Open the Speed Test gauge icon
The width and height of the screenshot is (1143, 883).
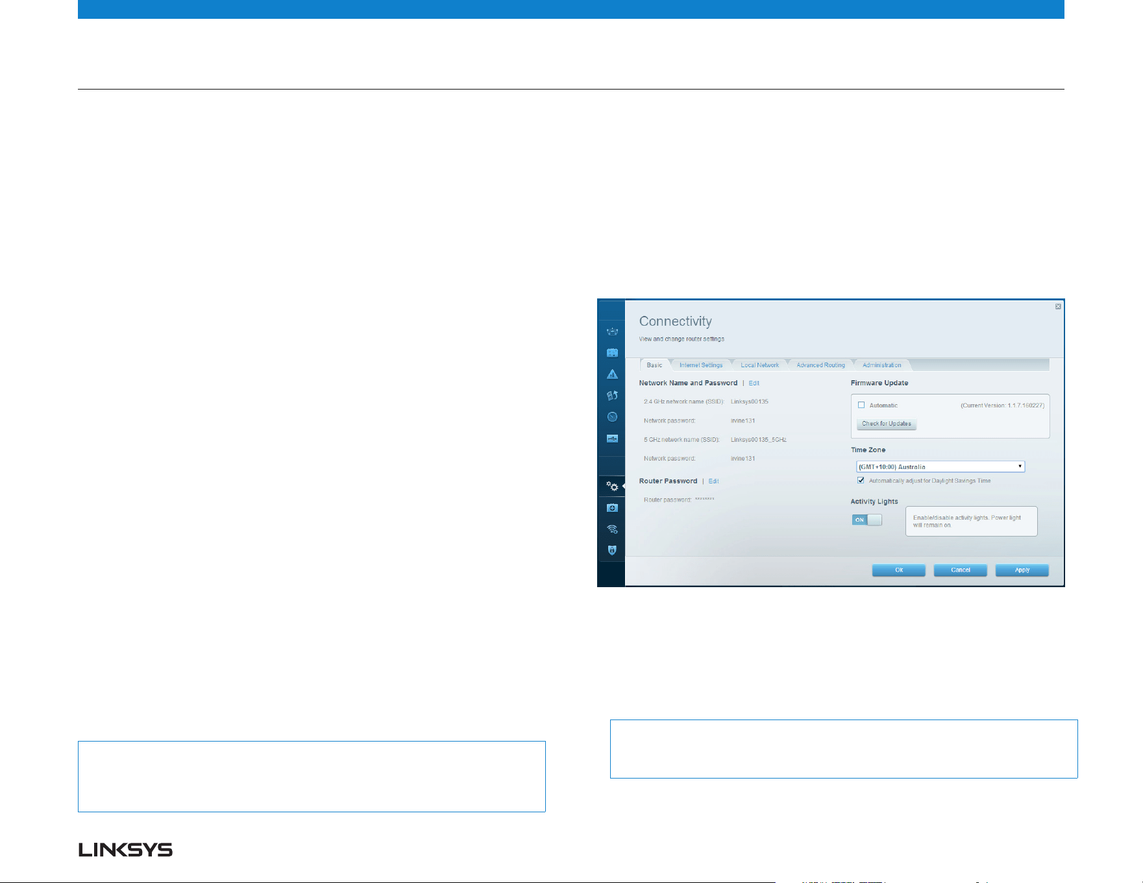(x=612, y=417)
